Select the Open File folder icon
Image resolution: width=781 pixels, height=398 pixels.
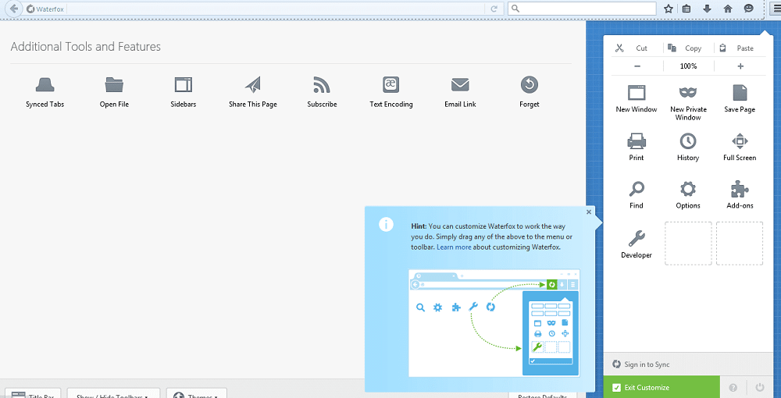114,85
